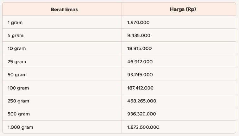Screen dimensions: 239x136
Task: Click the 18.815.000 price value
Action: pos(140,49)
